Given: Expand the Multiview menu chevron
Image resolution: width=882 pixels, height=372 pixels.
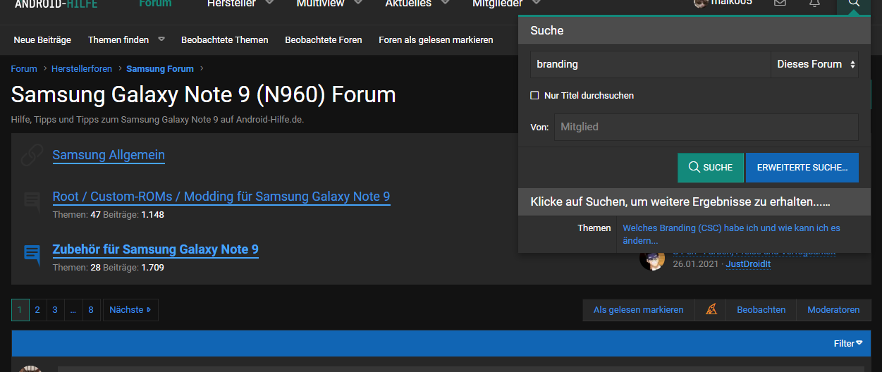Looking at the screenshot, I should pyautogui.click(x=358, y=4).
